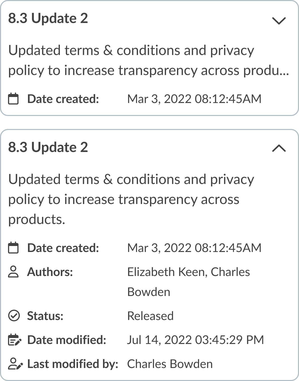The image size is (299, 381).
Task: Click the truncated description ending in "produ..."
Action: 148,60
